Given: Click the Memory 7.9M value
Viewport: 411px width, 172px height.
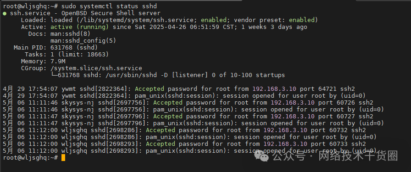Looking at the screenshot, I should coord(58,61).
